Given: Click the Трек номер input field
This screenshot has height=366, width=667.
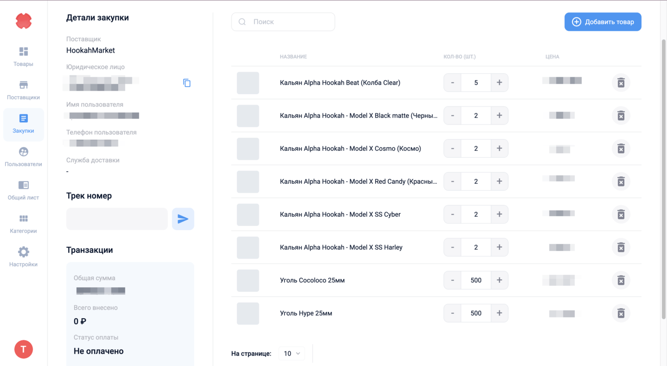Looking at the screenshot, I should (117, 219).
